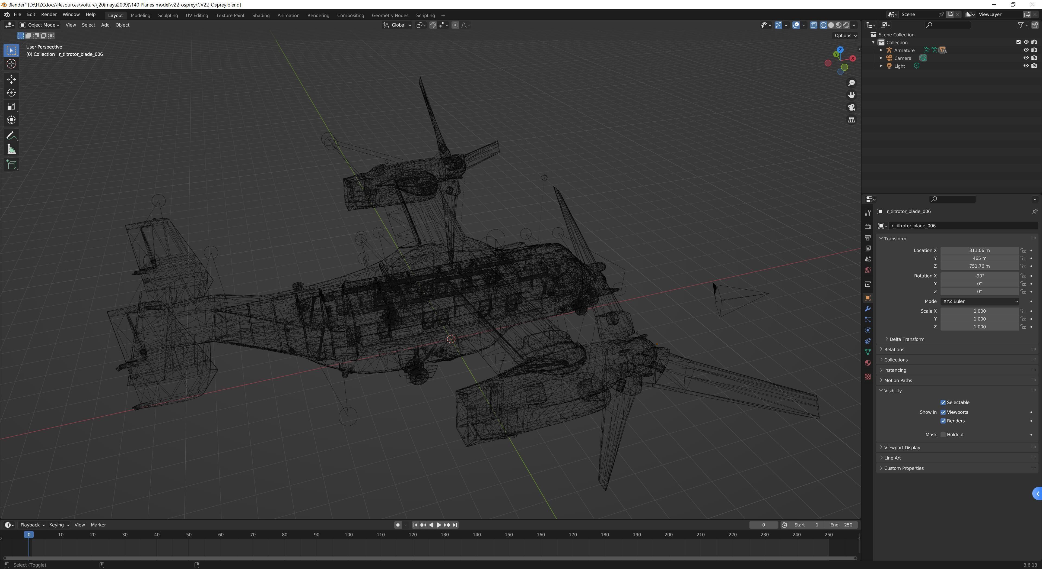The image size is (1042, 569).
Task: Click the Location X value field
Action: 979,250
